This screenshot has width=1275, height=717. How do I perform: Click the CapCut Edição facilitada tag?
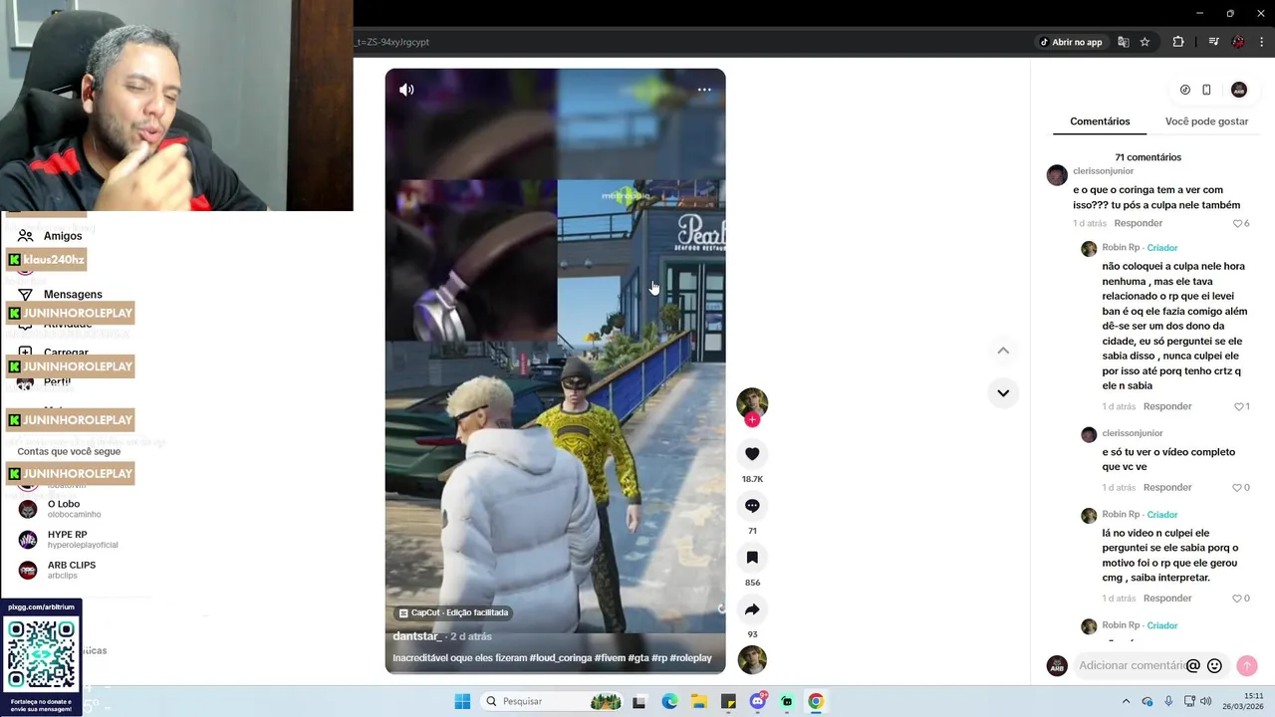[453, 612]
